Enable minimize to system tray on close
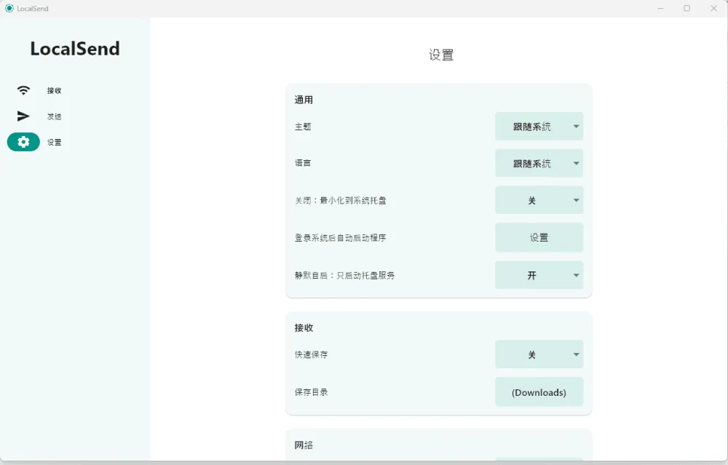The height and width of the screenshot is (465, 728). (539, 199)
